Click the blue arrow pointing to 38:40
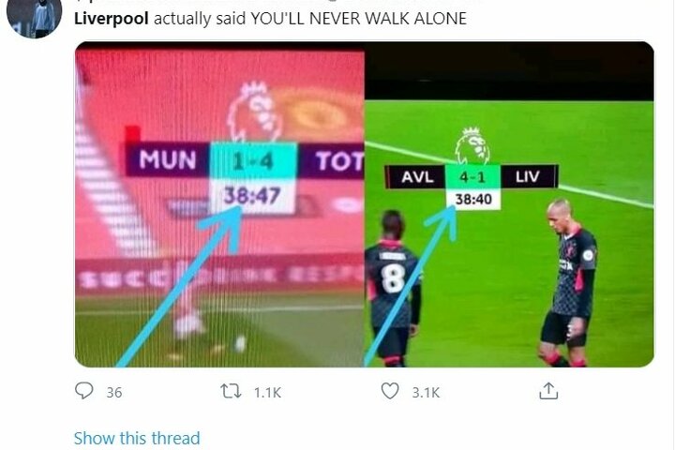The height and width of the screenshot is (450, 675). coord(409,285)
